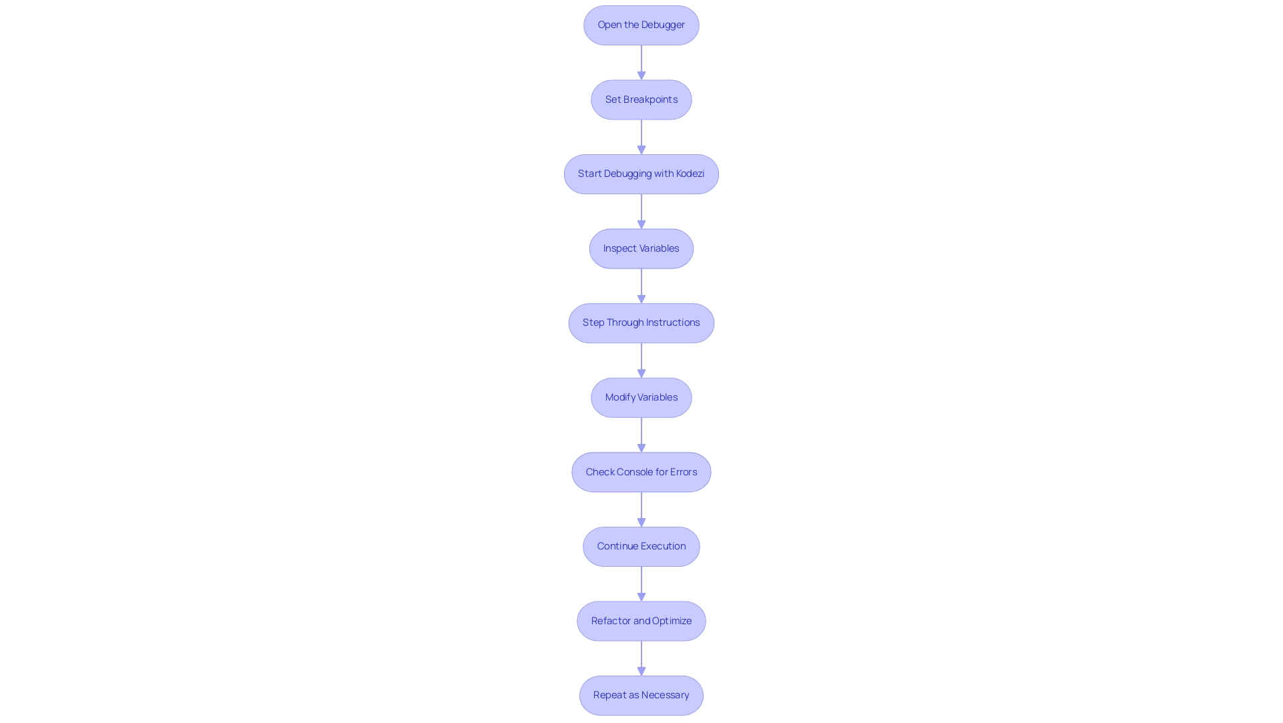Click the Check Console for Errors node
This screenshot has height=723, width=1283.
pos(641,471)
